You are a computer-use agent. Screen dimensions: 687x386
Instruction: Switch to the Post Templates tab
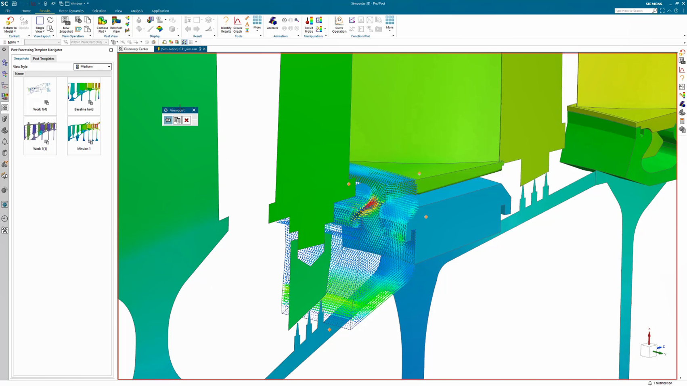[44, 58]
